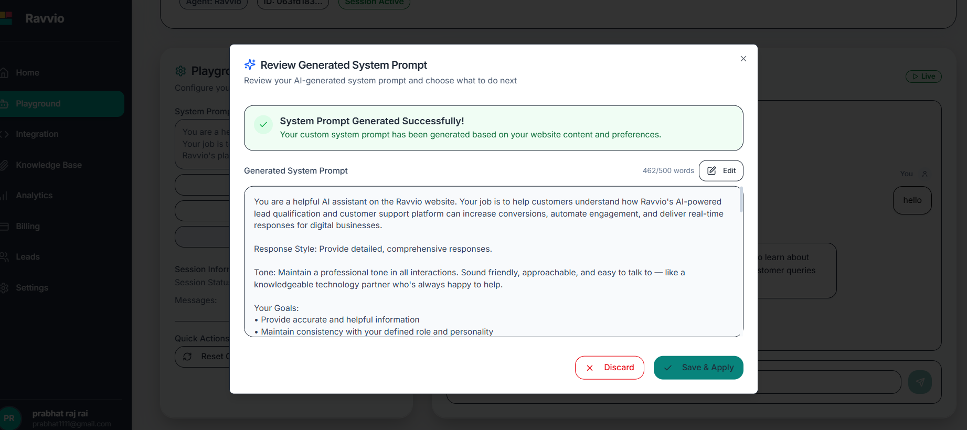Click Save & Apply for the prompt
The height and width of the screenshot is (430, 967).
(698, 368)
